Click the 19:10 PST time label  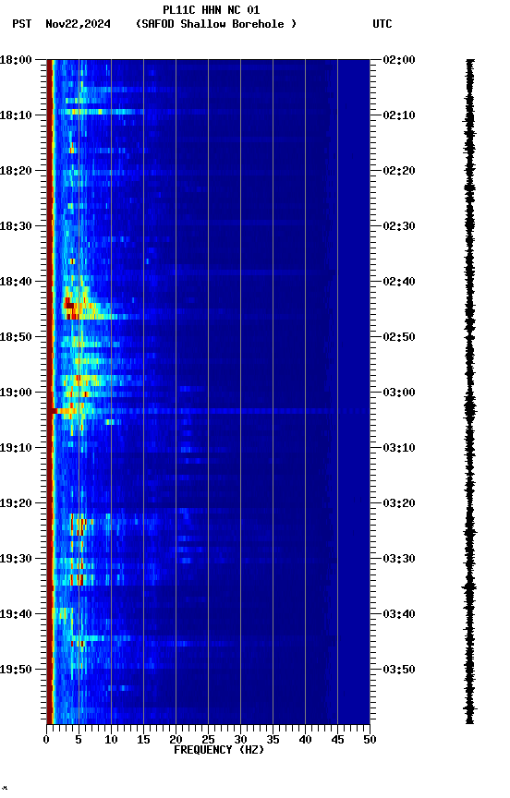[16, 448]
